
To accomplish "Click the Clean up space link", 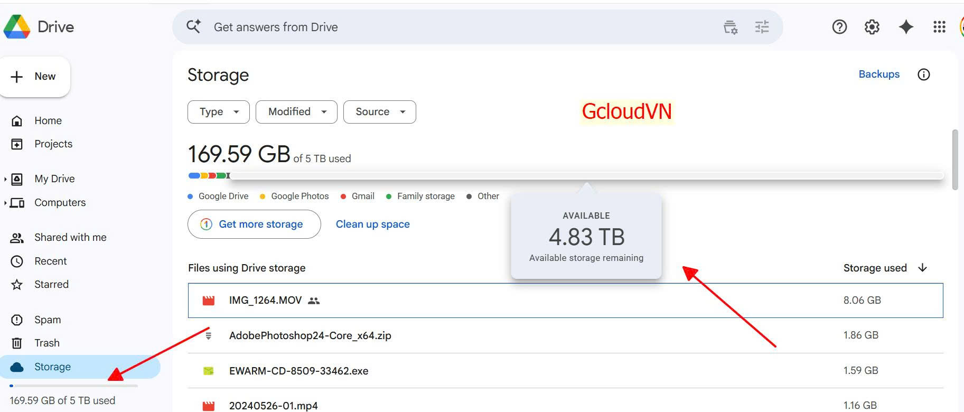I will click(373, 224).
